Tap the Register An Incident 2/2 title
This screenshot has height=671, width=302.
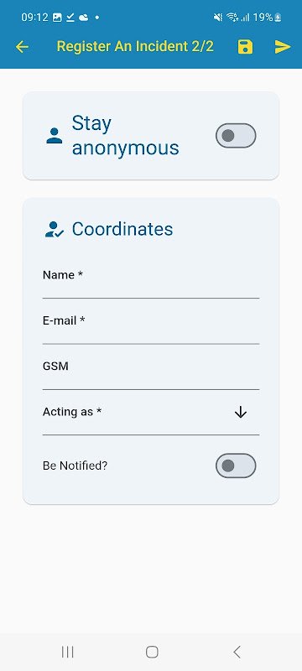pos(135,46)
